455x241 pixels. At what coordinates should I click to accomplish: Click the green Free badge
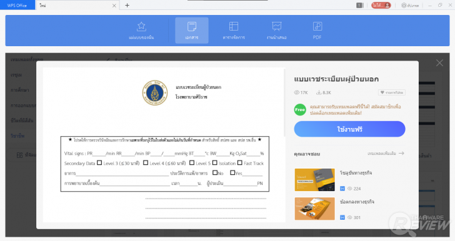click(x=300, y=110)
